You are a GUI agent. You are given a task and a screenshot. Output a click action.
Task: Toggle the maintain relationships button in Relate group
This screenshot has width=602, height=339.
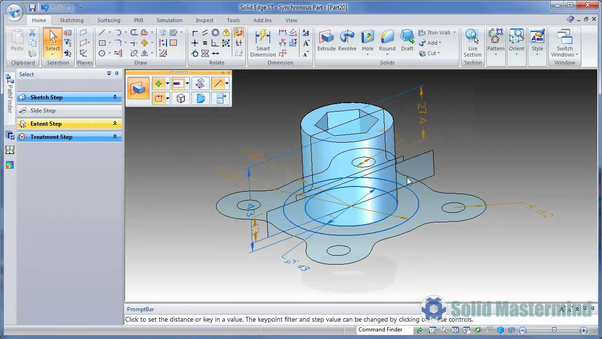pyautogui.click(x=239, y=32)
